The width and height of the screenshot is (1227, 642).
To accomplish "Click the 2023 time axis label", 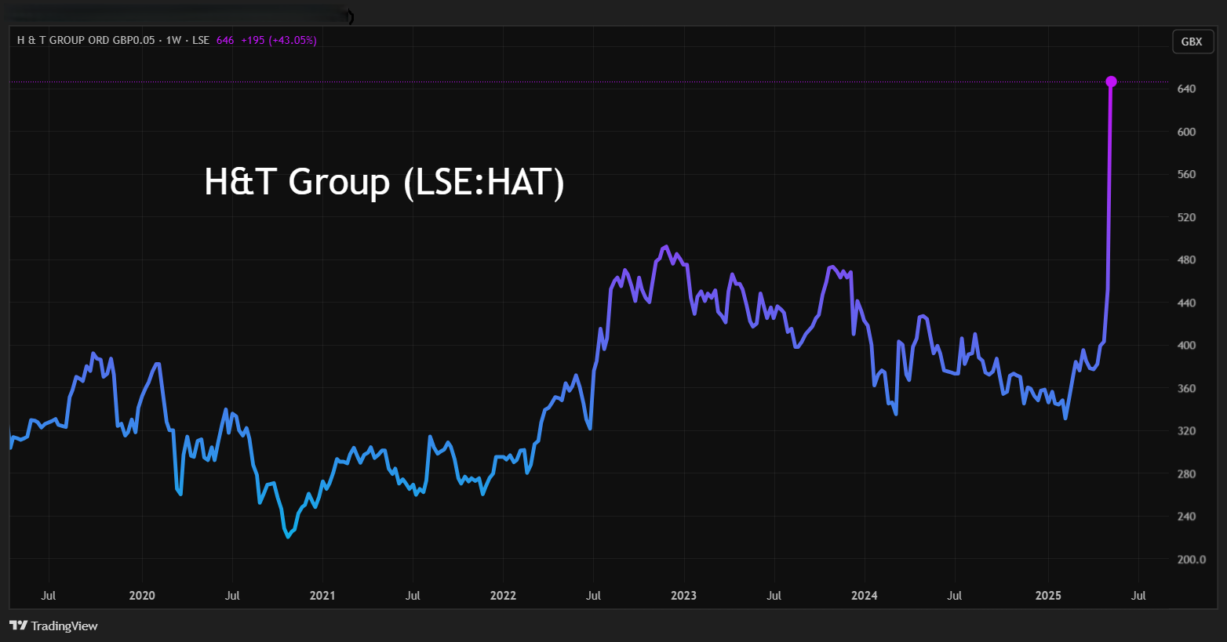I will pos(683,595).
